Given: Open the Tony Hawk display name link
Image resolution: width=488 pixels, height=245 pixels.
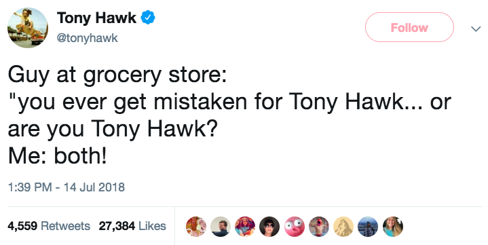Looking at the screenshot, I should click(96, 18).
